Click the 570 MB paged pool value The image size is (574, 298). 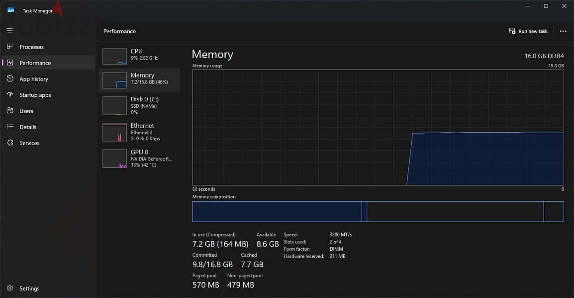coord(206,285)
